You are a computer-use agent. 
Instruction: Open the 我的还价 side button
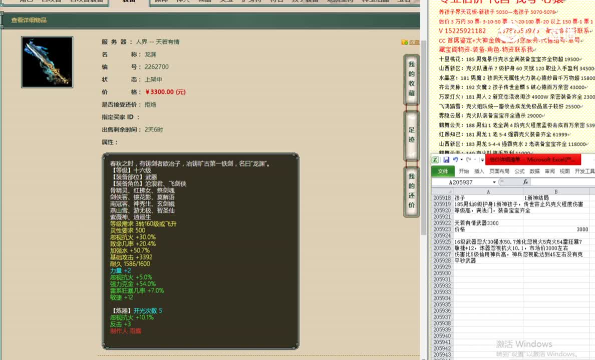(411, 191)
